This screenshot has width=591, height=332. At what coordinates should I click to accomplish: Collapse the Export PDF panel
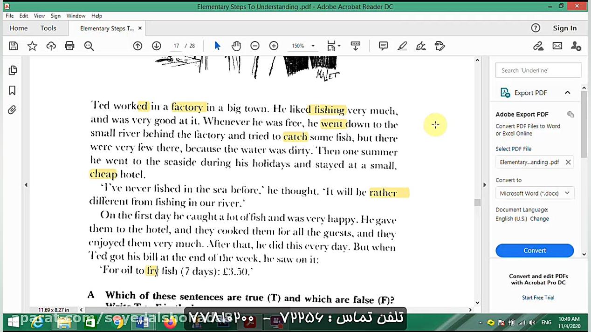(x=567, y=92)
